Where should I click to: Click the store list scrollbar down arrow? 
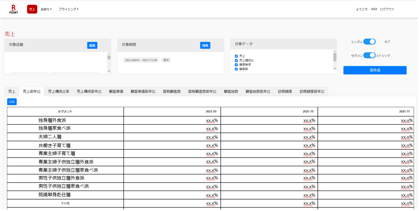[x=109, y=71]
